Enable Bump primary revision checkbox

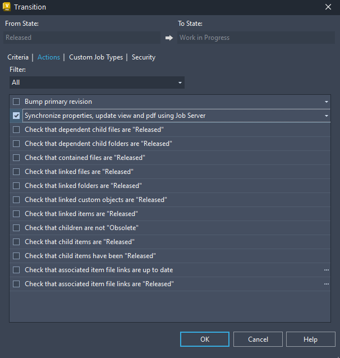(16, 102)
